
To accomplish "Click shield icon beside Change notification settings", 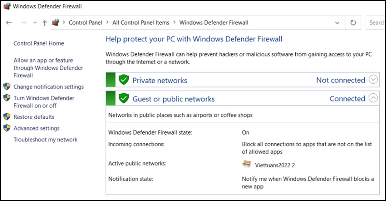I will click(x=7, y=87).
